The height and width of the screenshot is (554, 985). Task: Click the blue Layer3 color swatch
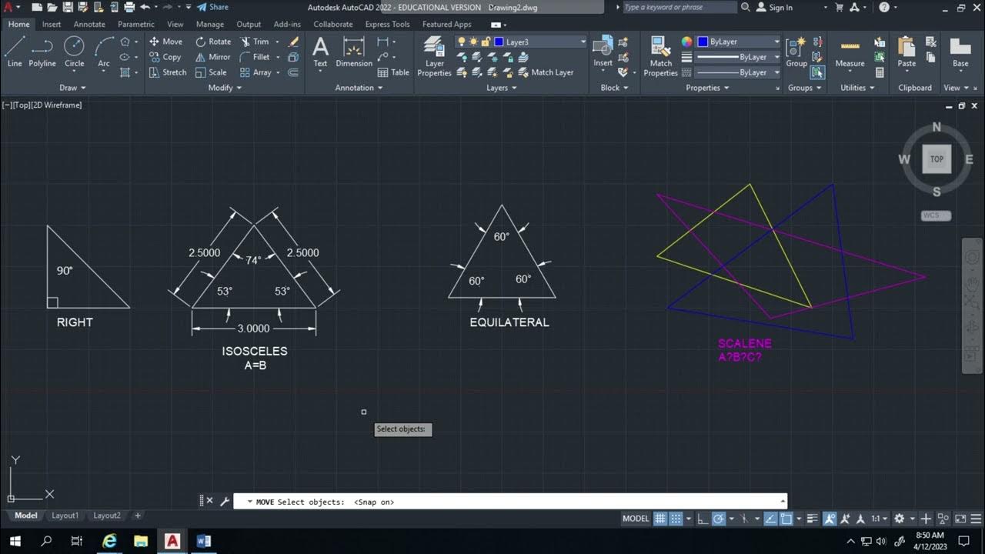[499, 42]
